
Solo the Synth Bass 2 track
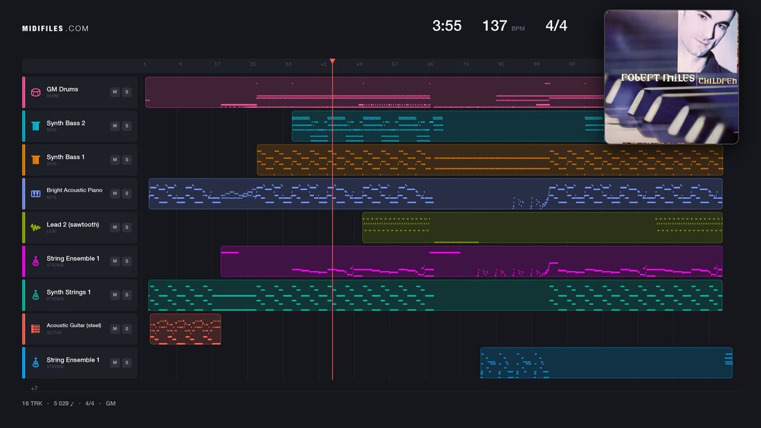click(127, 126)
